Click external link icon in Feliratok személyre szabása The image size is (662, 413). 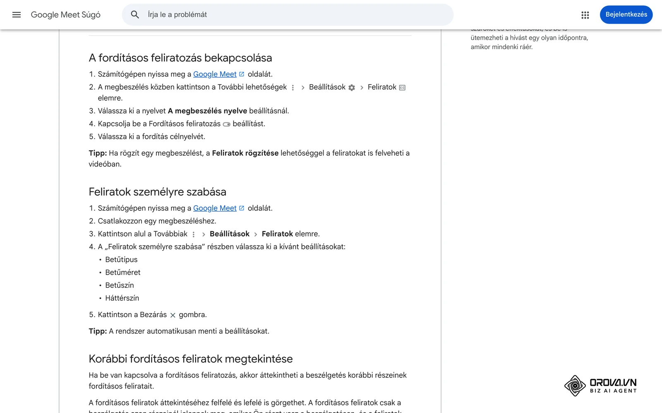[x=242, y=208]
